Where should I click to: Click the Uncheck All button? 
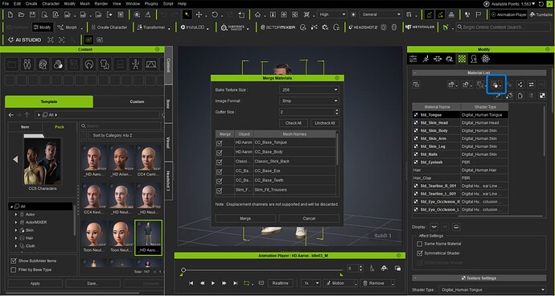pos(325,123)
